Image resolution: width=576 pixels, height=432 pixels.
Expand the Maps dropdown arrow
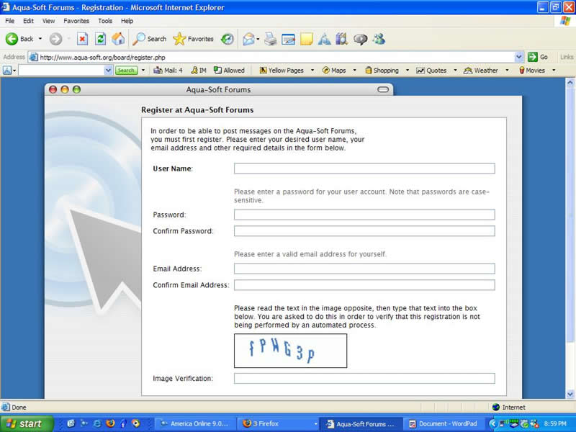pyautogui.click(x=354, y=70)
